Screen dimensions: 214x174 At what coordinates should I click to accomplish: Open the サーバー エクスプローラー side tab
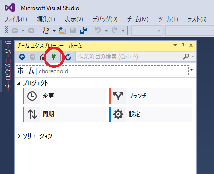8,66
